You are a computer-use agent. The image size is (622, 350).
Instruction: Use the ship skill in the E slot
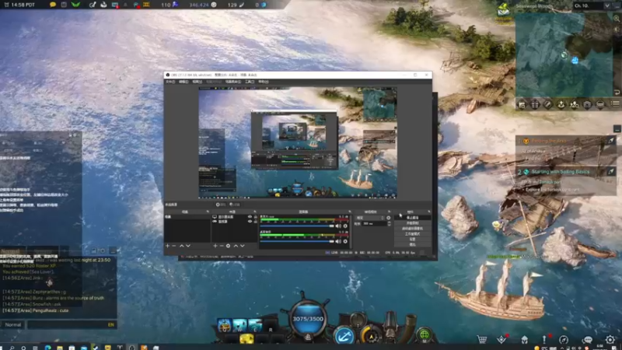point(255,325)
